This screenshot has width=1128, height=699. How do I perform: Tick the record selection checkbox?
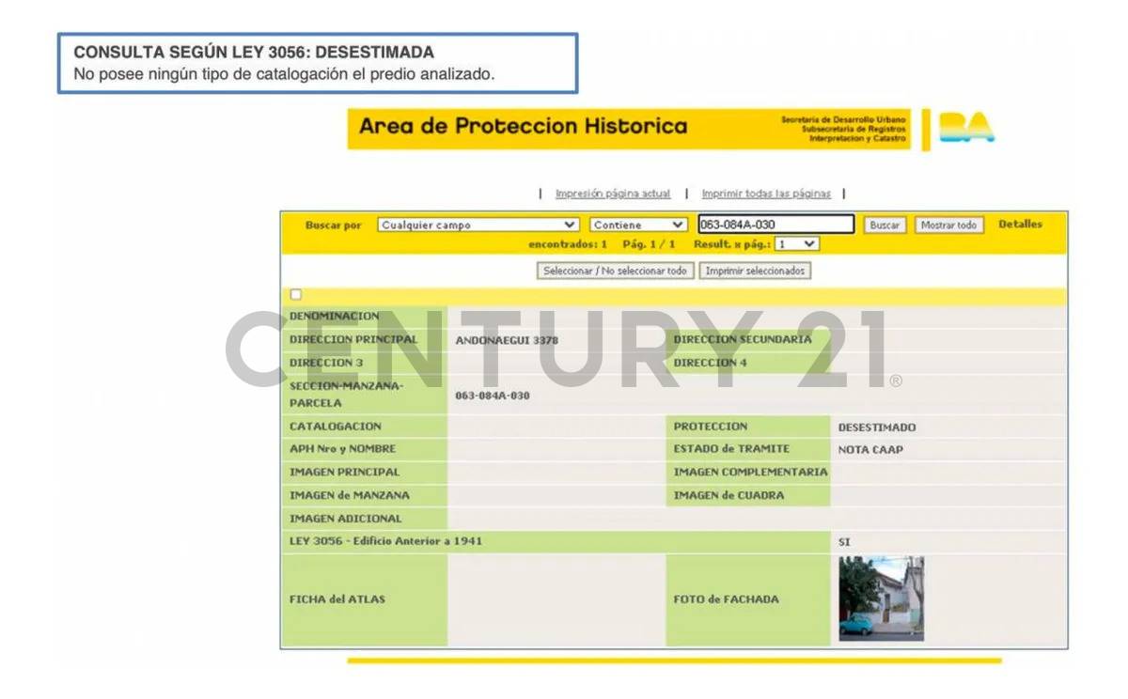pos(295,295)
